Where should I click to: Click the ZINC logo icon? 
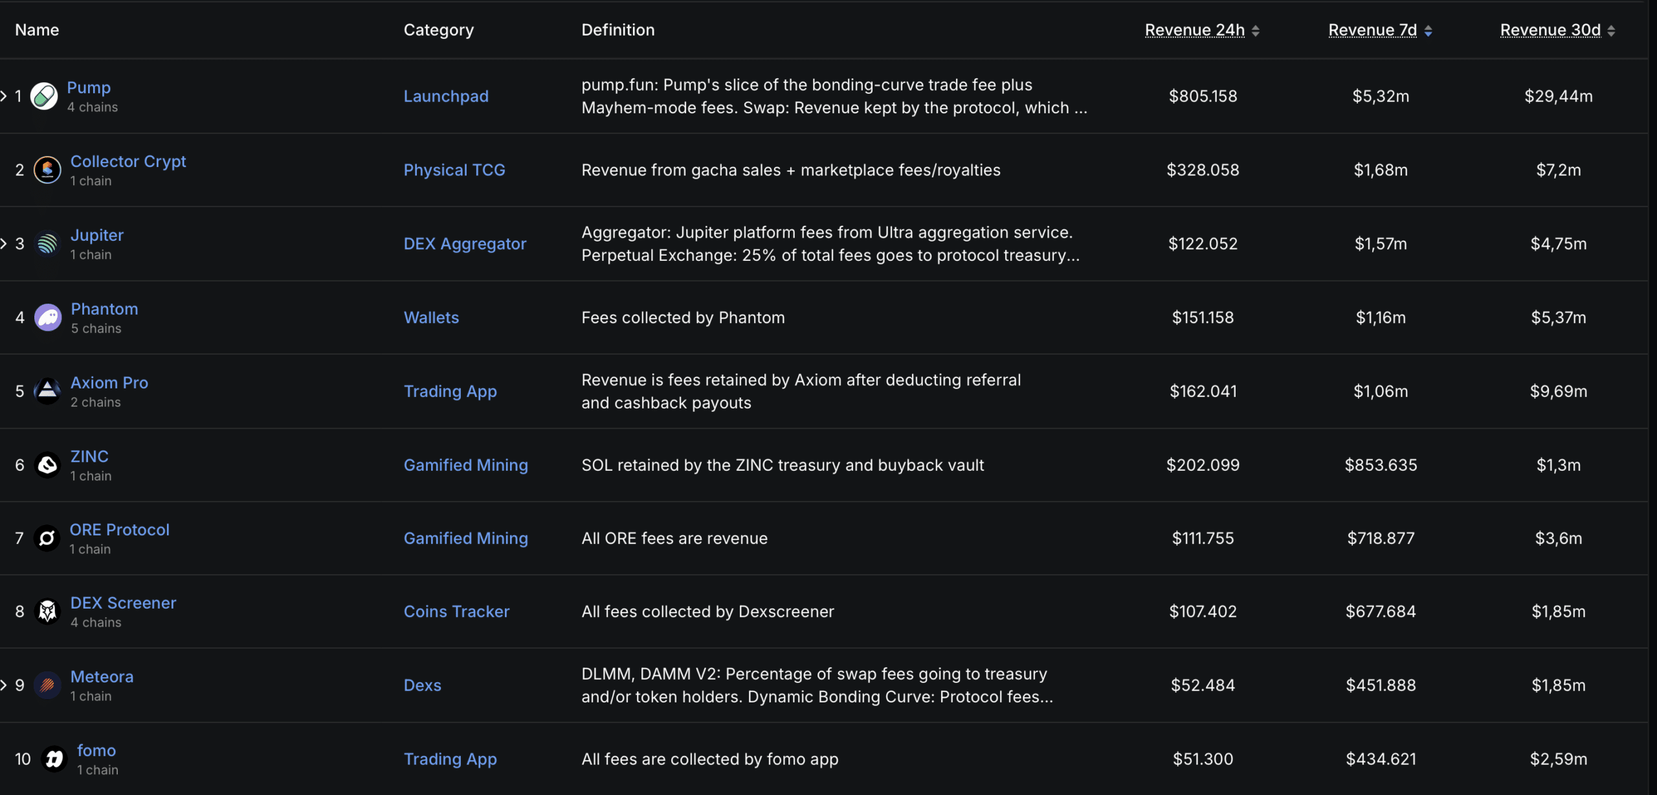coord(47,465)
